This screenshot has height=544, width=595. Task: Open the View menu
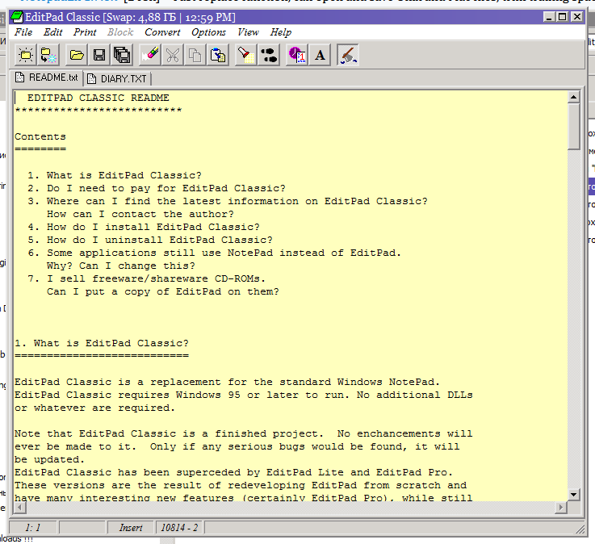tap(248, 32)
